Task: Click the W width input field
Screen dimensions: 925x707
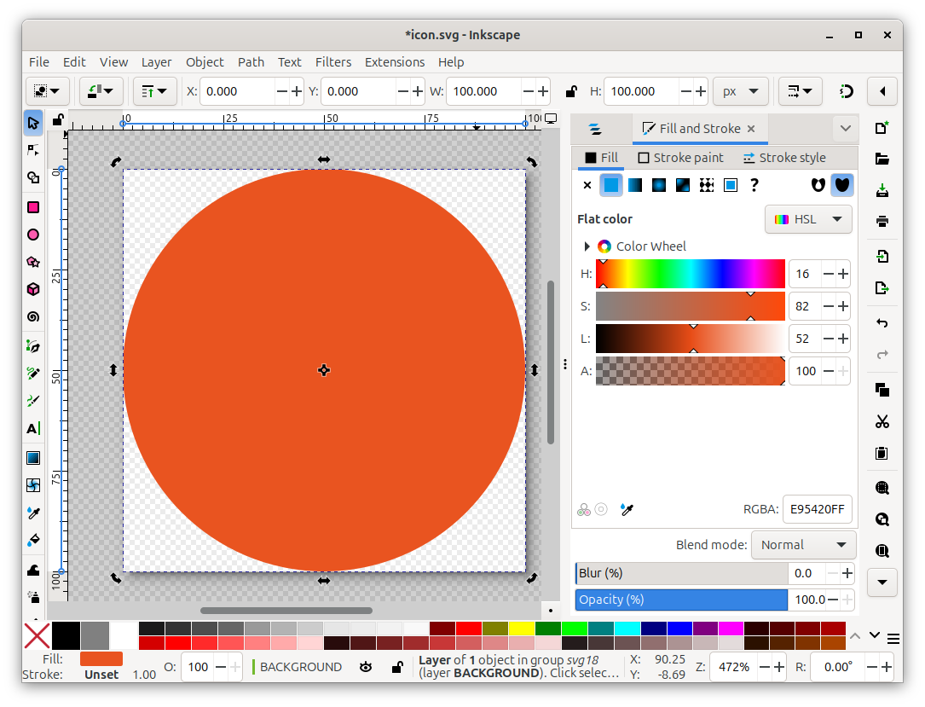Action: [483, 91]
